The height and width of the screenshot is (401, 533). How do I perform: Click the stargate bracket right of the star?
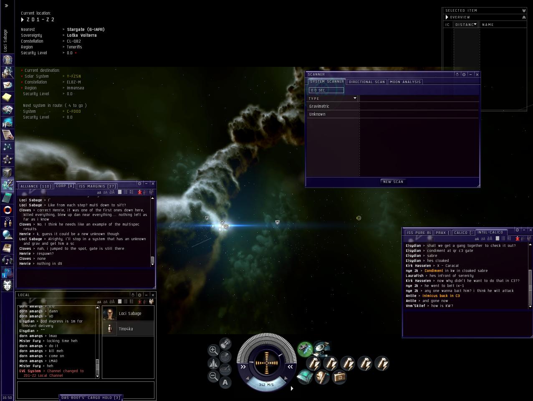277,222
